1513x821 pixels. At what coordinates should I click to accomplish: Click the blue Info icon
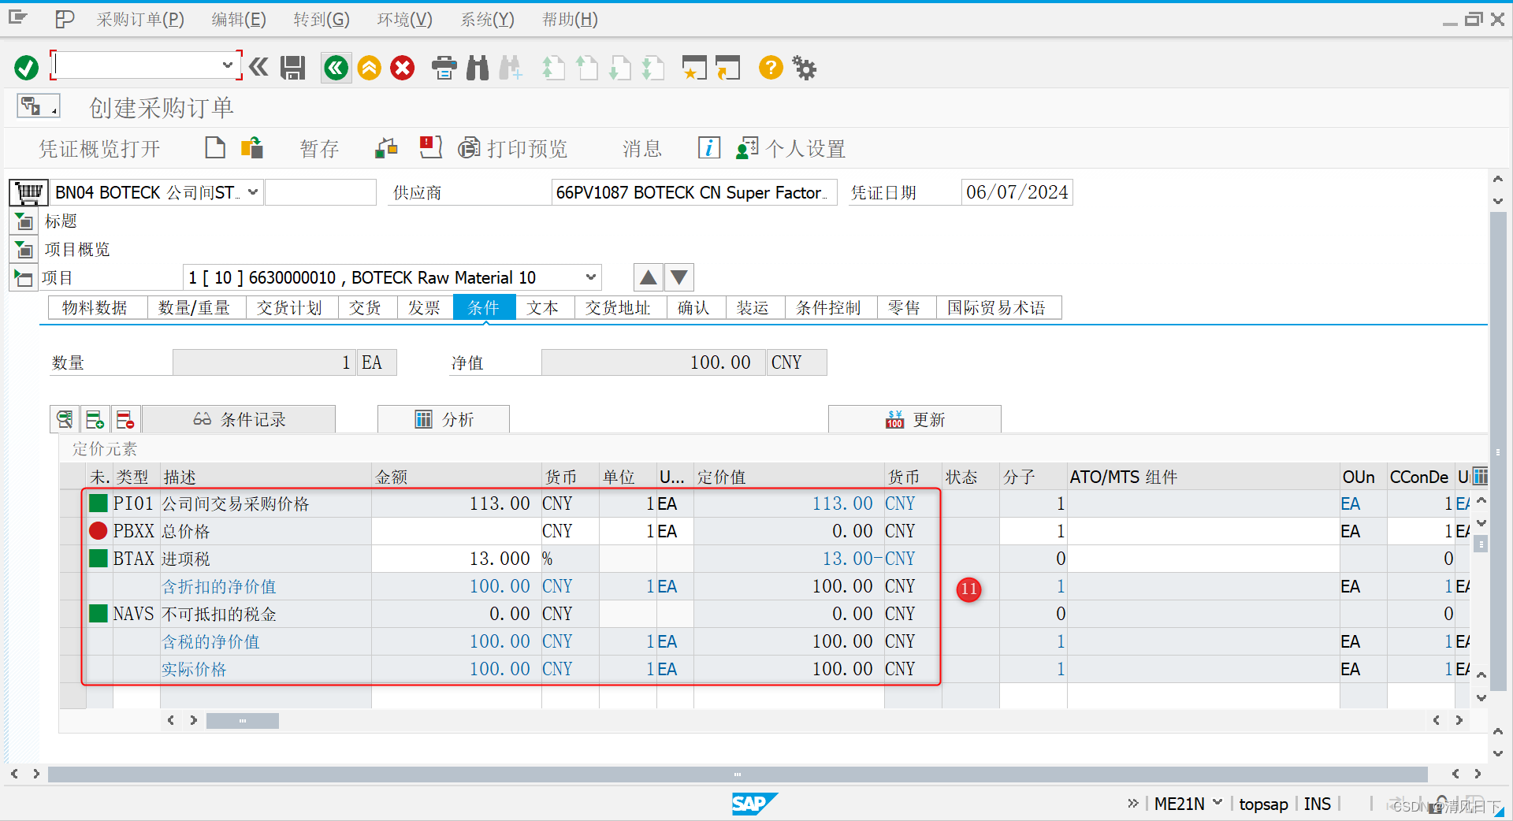[x=709, y=148]
